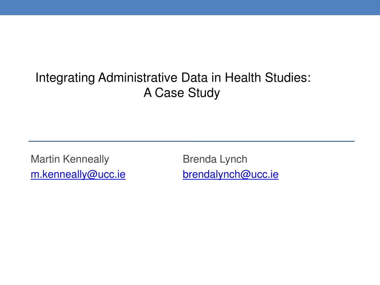Click ucc.ie in Martin's email address
380x285 pixels.
[111, 174]
